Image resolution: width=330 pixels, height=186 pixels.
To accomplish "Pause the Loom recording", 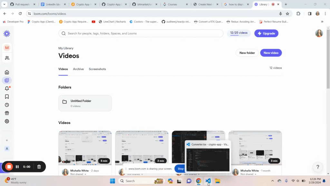I will click(x=17, y=167).
